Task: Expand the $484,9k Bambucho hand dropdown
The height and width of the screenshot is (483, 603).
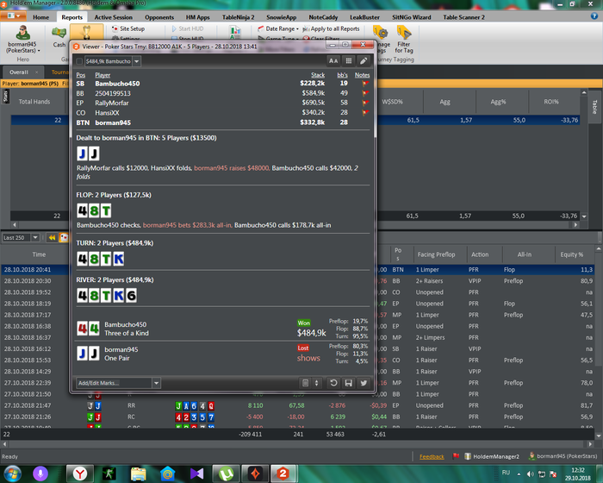Action: (x=136, y=61)
